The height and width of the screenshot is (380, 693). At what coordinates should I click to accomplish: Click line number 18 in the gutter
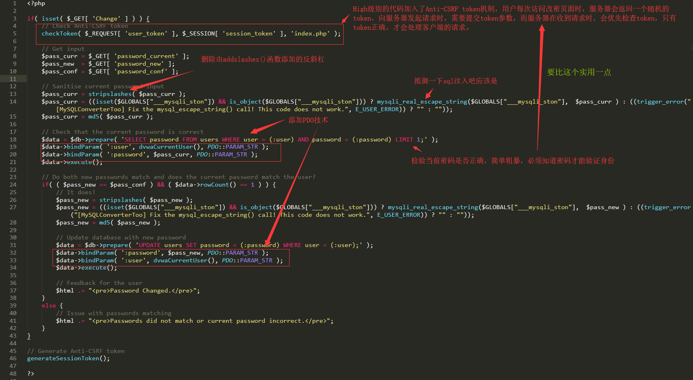pos(13,139)
